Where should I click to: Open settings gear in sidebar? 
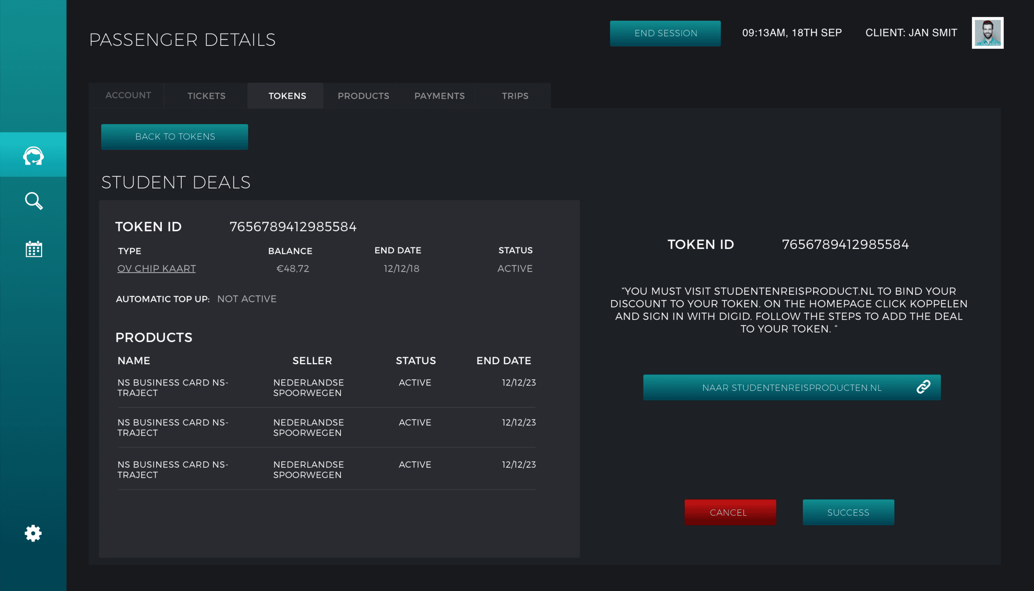(x=33, y=533)
